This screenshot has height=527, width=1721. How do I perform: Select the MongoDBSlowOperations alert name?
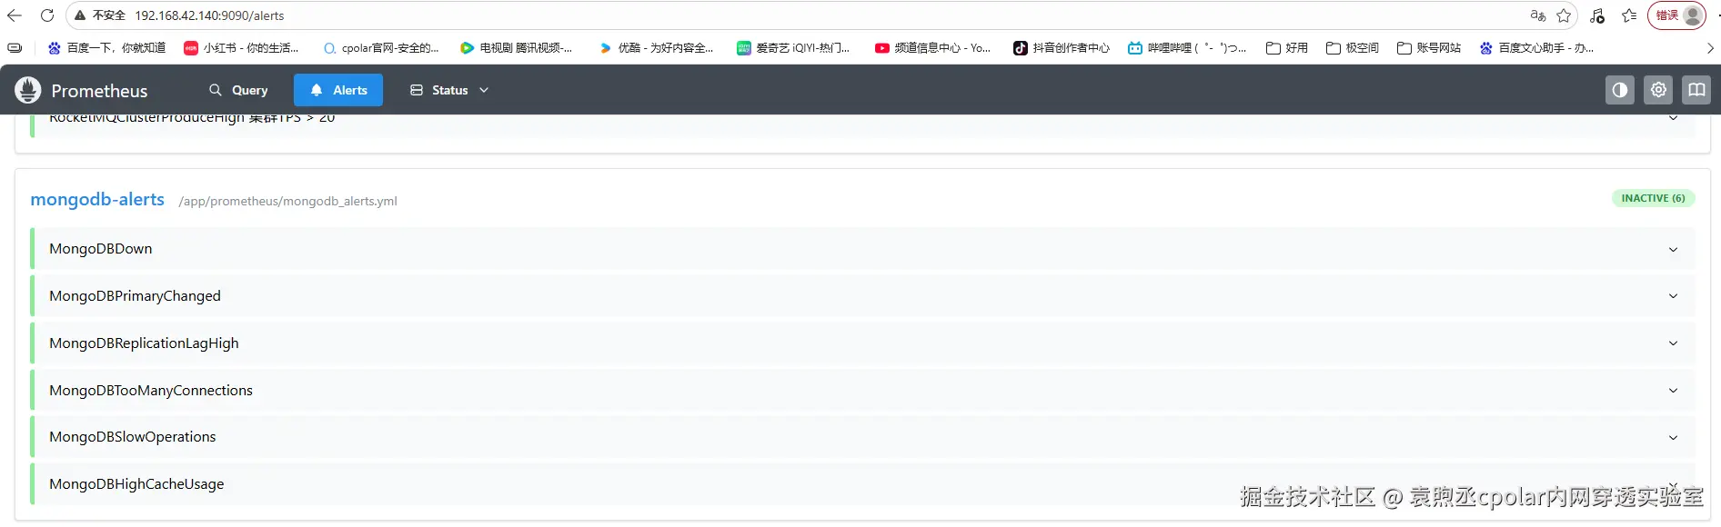click(133, 437)
